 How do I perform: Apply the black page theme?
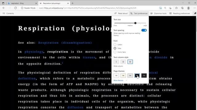[x=137, y=75]
